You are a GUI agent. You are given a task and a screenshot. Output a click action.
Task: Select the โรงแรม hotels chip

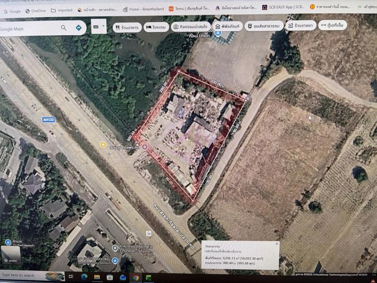coord(156,27)
